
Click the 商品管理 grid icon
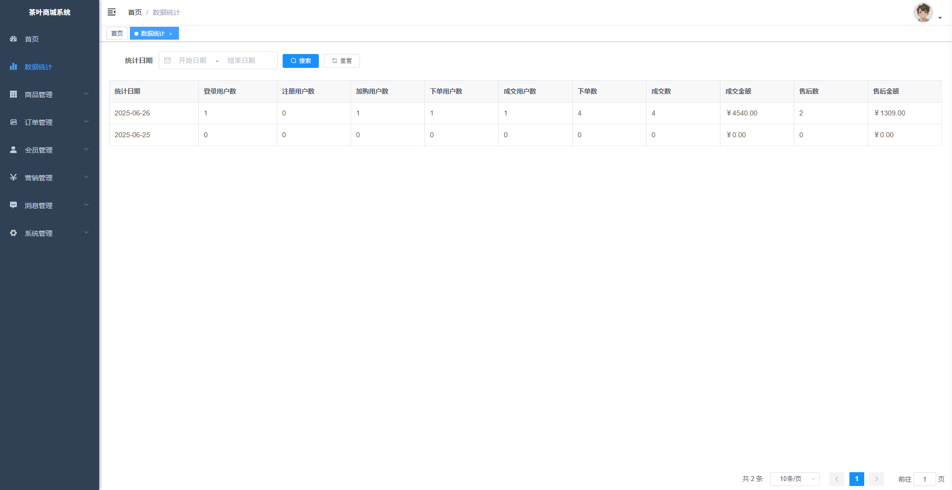coord(13,94)
